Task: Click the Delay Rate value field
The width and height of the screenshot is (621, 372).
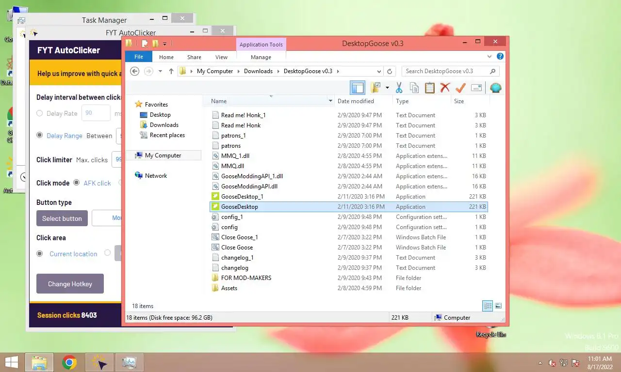Action: pos(96,113)
